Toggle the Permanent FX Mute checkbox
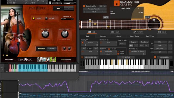This screenshot has width=174, height=98. click(x=101, y=42)
